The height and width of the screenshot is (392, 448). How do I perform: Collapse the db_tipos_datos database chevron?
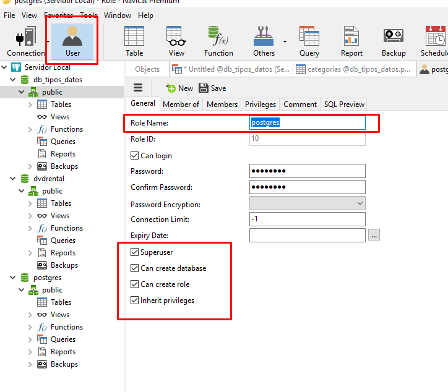click(x=13, y=80)
